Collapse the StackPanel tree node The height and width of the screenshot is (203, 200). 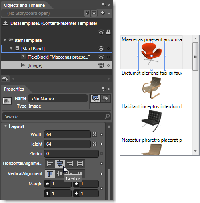[x=11, y=49]
